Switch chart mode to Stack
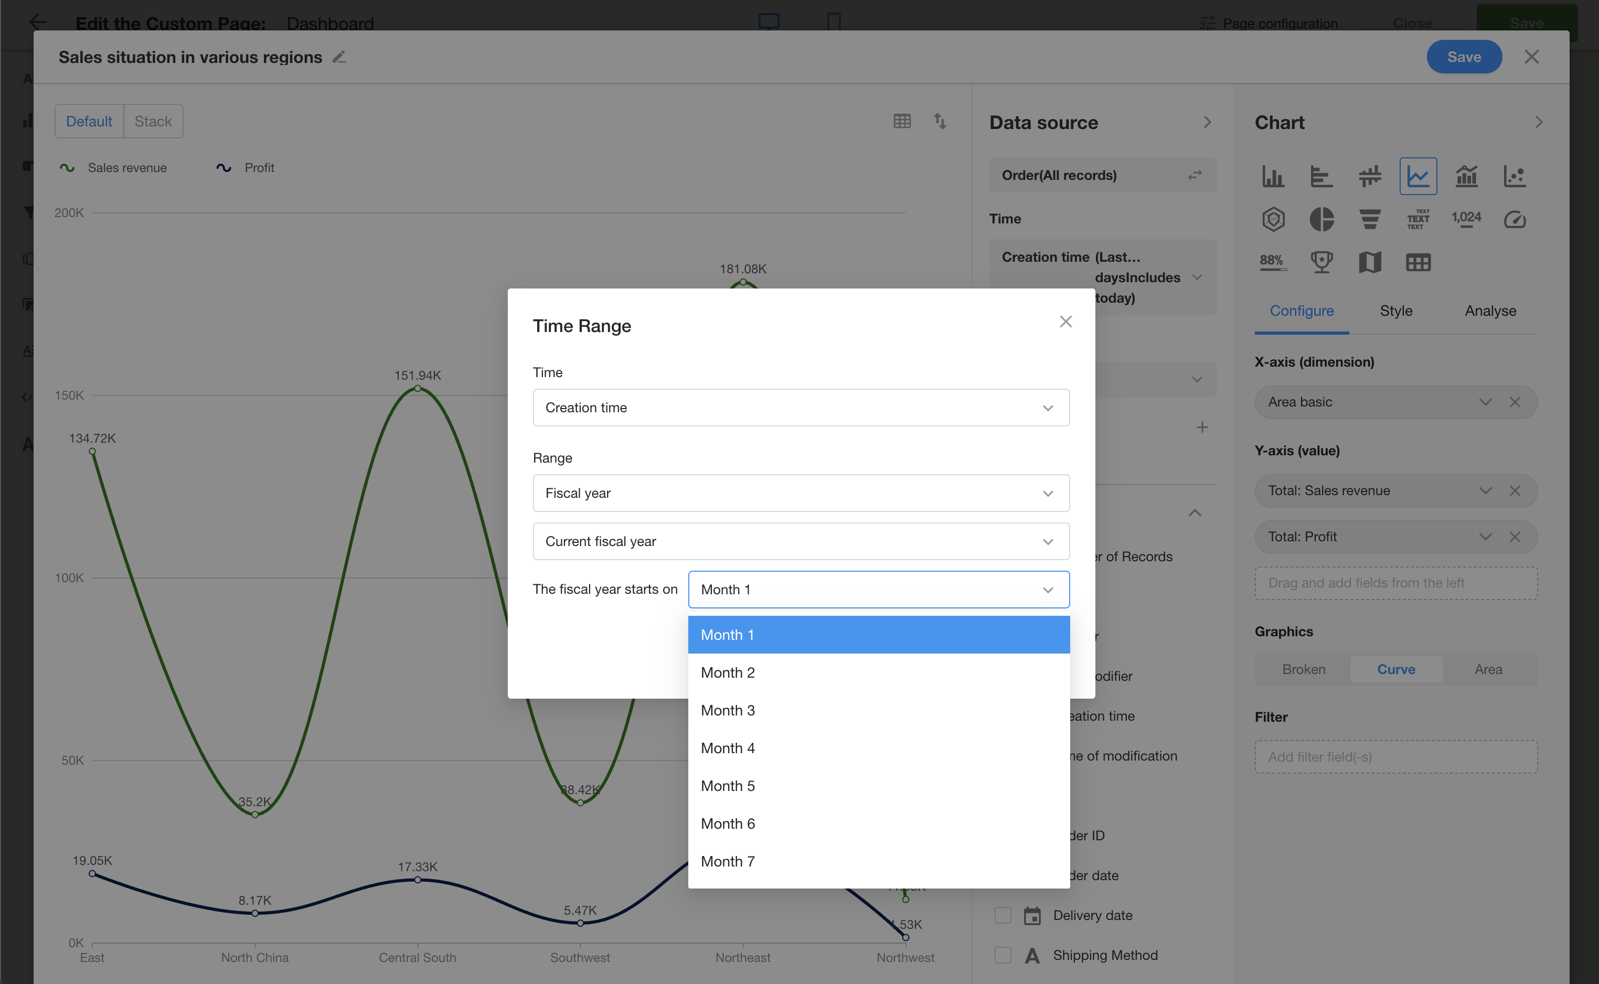Image resolution: width=1599 pixels, height=984 pixels. click(153, 121)
